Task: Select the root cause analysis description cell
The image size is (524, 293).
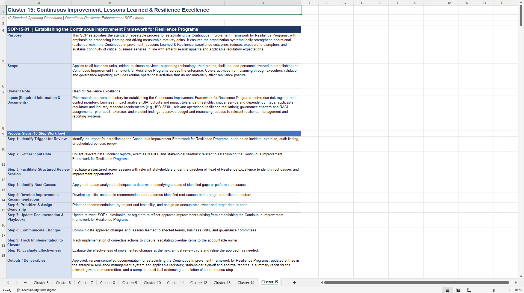Action: click(x=186, y=187)
